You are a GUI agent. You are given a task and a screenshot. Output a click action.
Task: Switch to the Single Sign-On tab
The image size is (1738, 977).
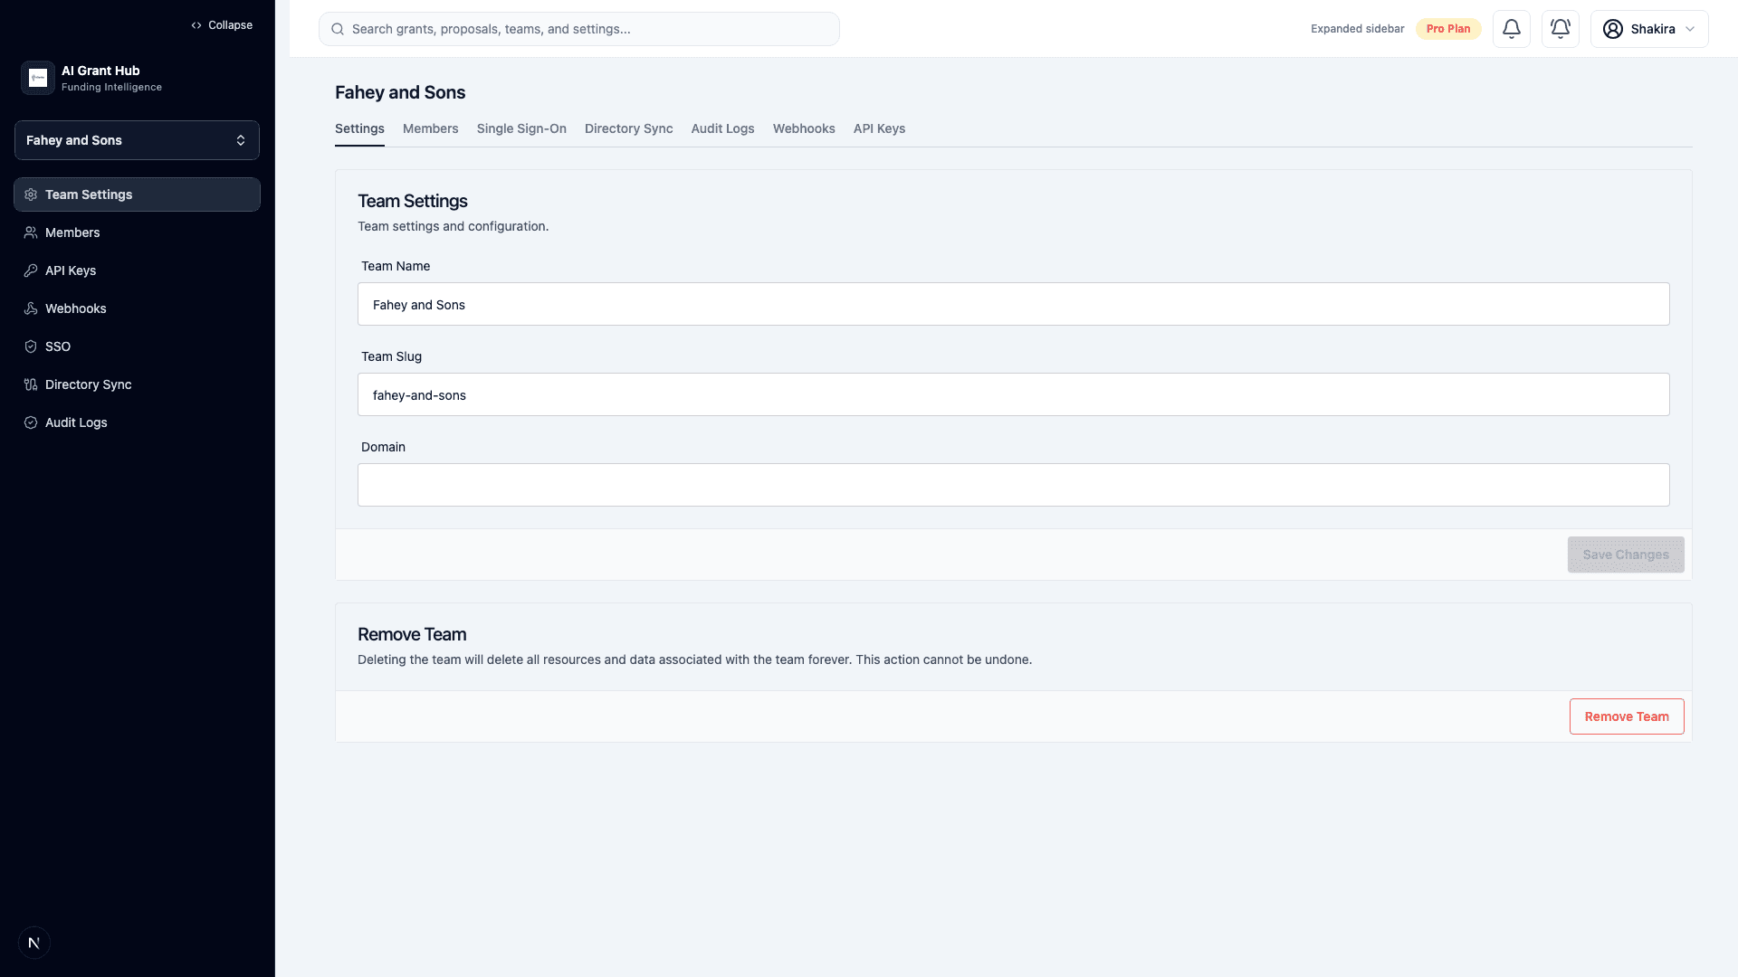tap(521, 128)
